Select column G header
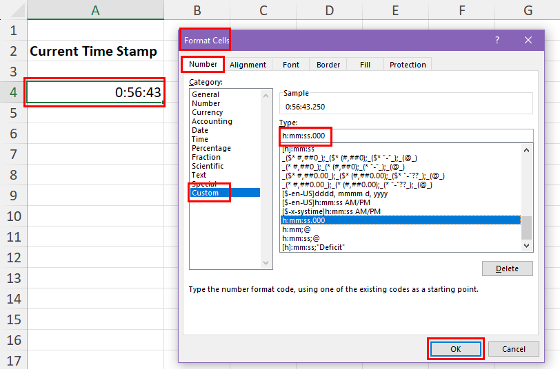This screenshot has height=369, width=560. pos(528,10)
